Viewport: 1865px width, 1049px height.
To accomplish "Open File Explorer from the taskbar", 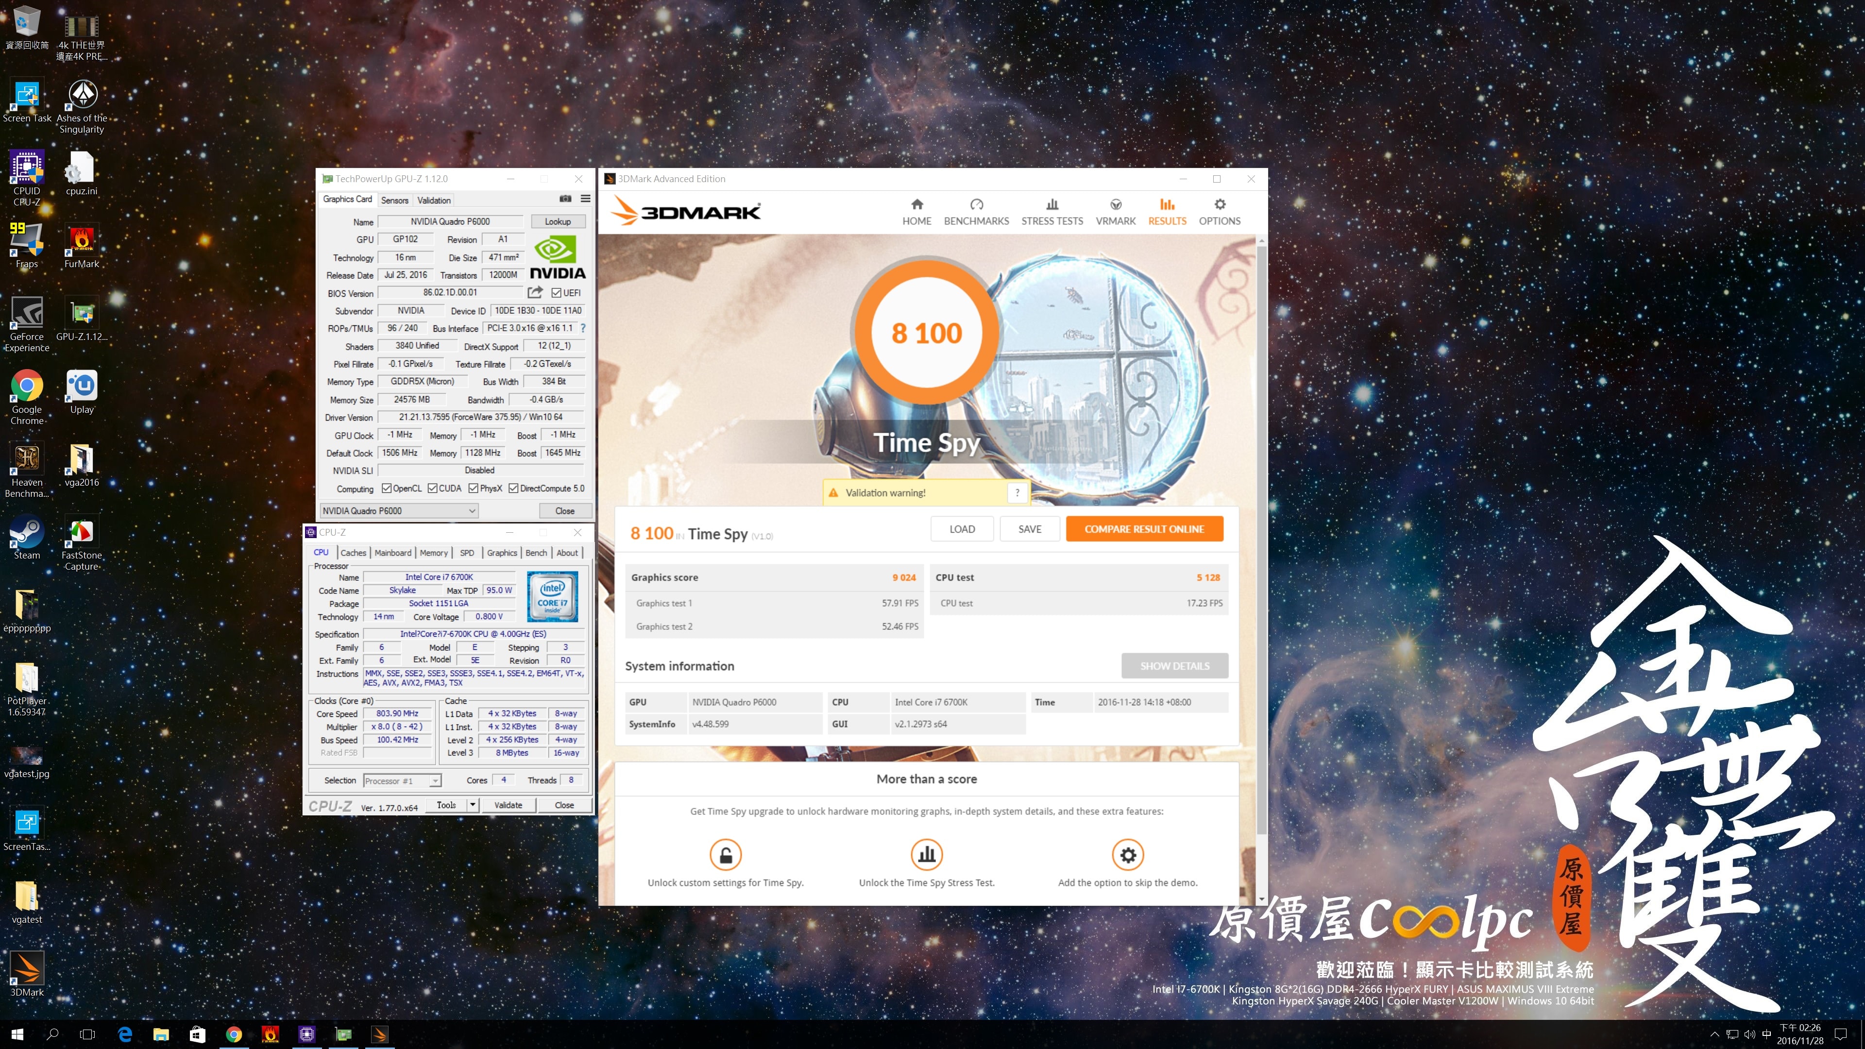I will [161, 1034].
